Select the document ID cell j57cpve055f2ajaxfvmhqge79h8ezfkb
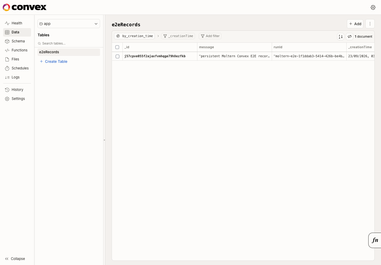Image resolution: width=381 pixels, height=265 pixels. tap(160, 56)
